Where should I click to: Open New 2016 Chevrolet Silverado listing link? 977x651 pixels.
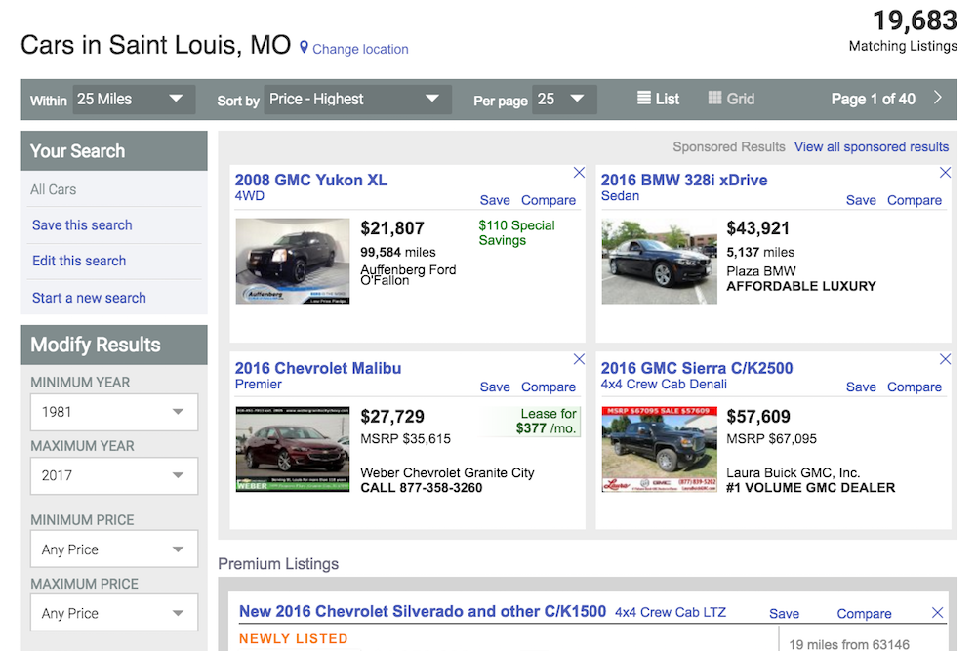pos(423,611)
